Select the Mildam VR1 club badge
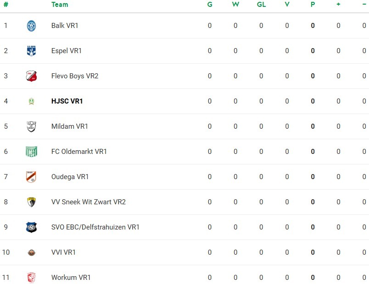This screenshot has height=284, width=369. (31, 126)
